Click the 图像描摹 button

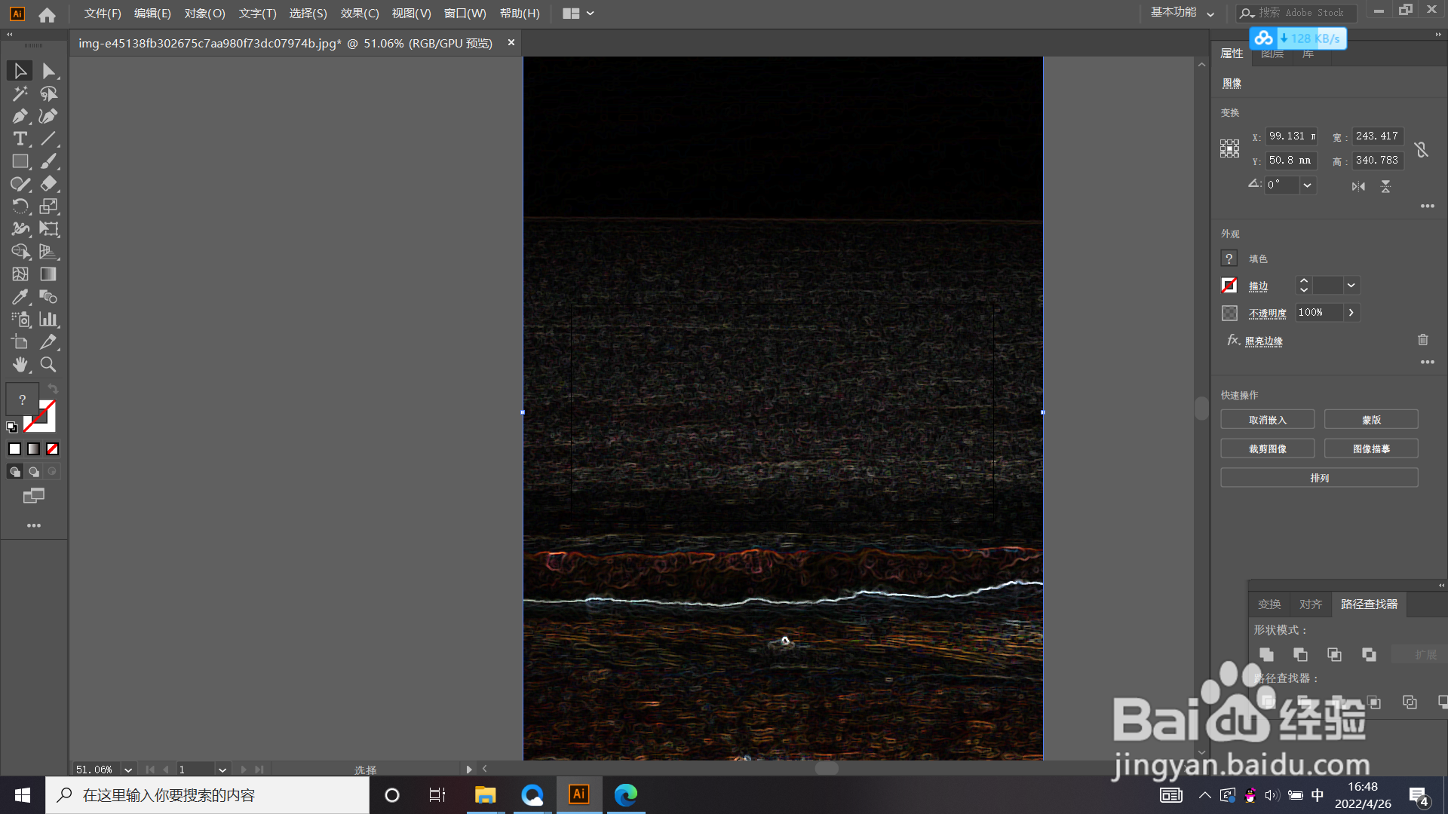(x=1371, y=448)
